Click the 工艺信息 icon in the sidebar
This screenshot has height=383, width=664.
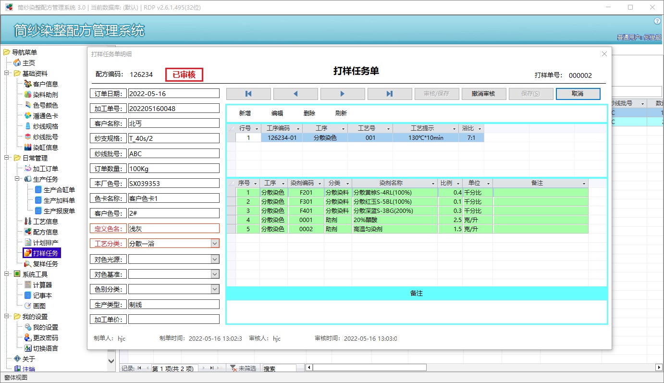[28, 222]
